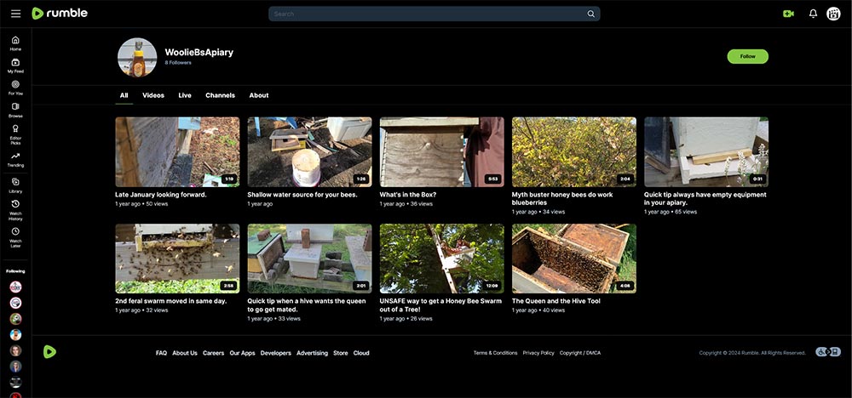Open Watch History in sidebar

[x=15, y=210]
